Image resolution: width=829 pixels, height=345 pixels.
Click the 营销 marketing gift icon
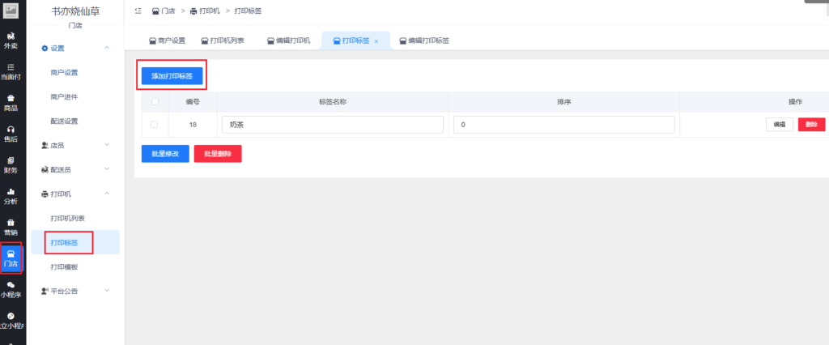tap(11, 227)
